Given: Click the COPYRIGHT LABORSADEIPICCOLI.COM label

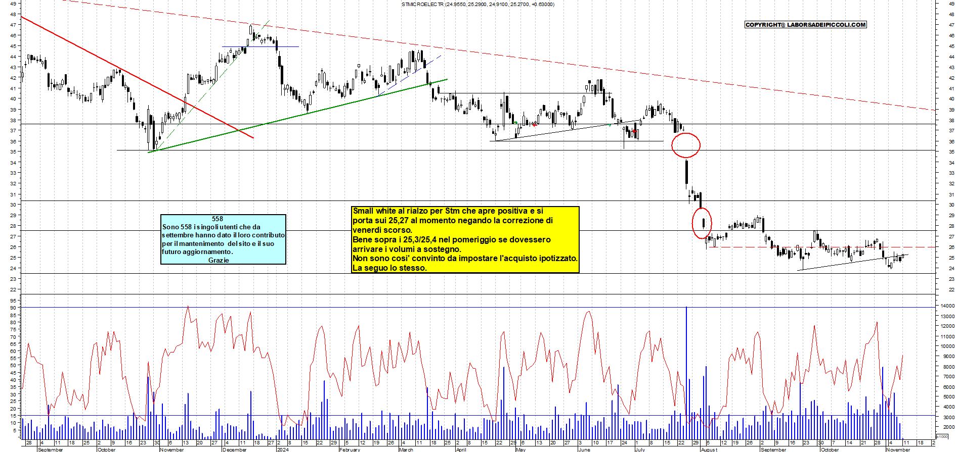Looking at the screenshot, I should coord(806,25).
